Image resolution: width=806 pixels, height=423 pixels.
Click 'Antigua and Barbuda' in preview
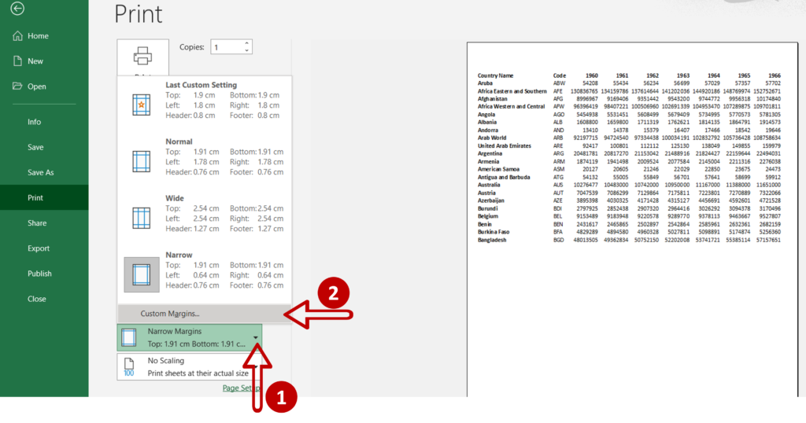tap(504, 177)
